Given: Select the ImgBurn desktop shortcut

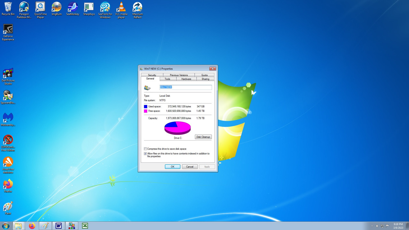Looking at the screenshot, I should coord(57,9).
